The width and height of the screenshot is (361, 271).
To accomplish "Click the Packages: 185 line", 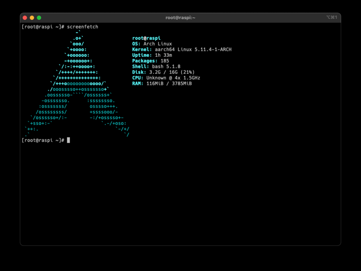I will (x=151, y=61).
